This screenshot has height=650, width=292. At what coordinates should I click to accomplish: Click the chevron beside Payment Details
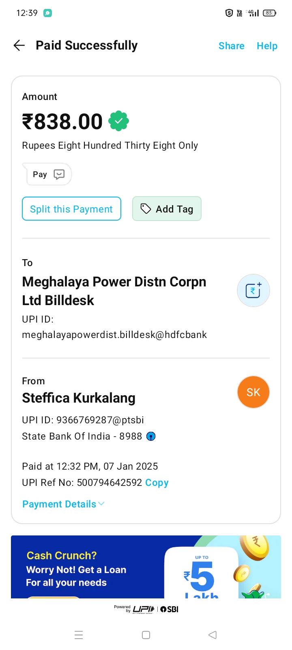click(101, 504)
